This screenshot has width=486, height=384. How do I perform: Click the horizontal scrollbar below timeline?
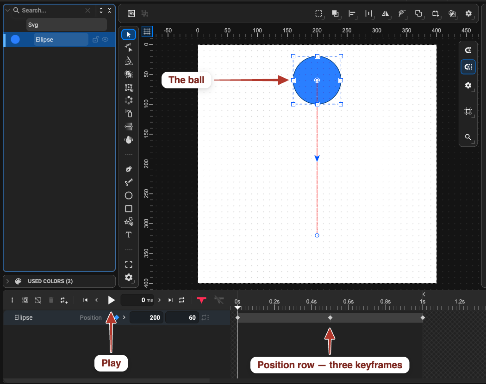pos(106,380)
